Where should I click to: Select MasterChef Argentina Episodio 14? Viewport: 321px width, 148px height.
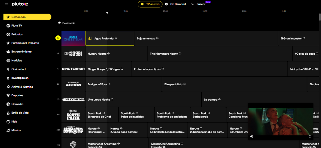224,143
